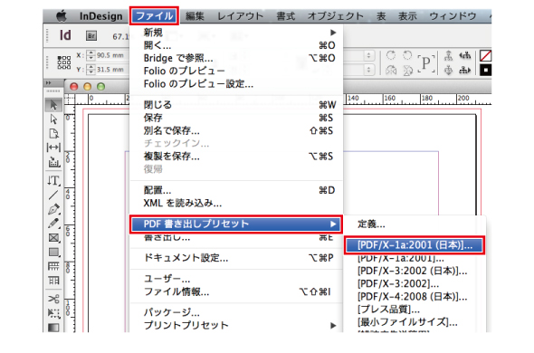The height and width of the screenshot is (353, 534).
Task: Click the flip horizontal icon
Action: pos(391,71)
